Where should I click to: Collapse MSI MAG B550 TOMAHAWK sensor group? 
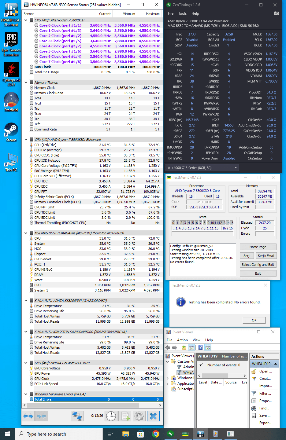[26, 233]
